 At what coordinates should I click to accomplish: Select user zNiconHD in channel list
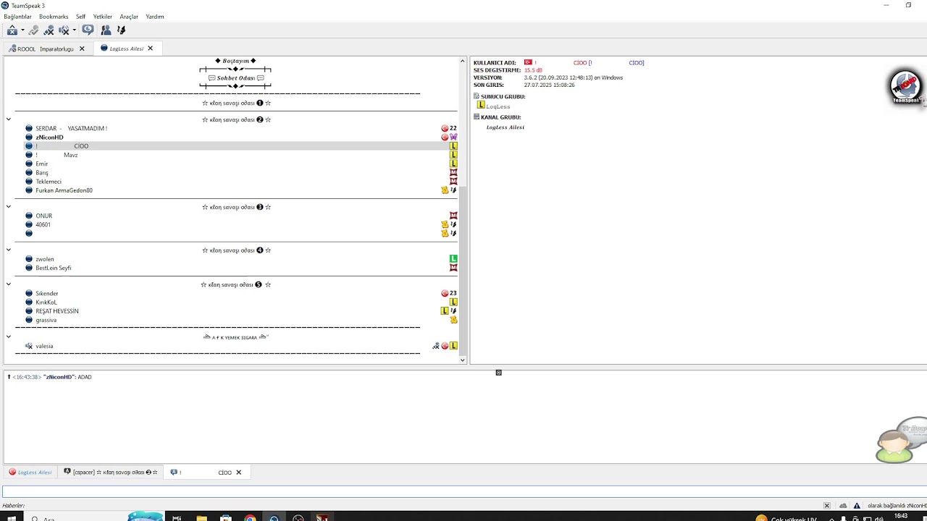[x=49, y=137]
